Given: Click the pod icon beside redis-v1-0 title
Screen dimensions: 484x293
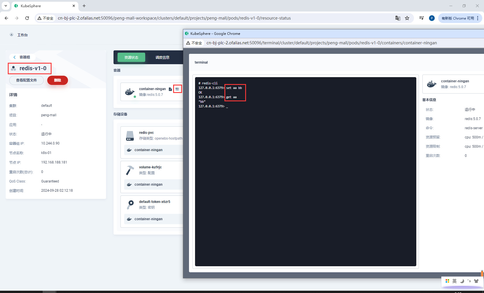Looking at the screenshot, I should pos(13,68).
